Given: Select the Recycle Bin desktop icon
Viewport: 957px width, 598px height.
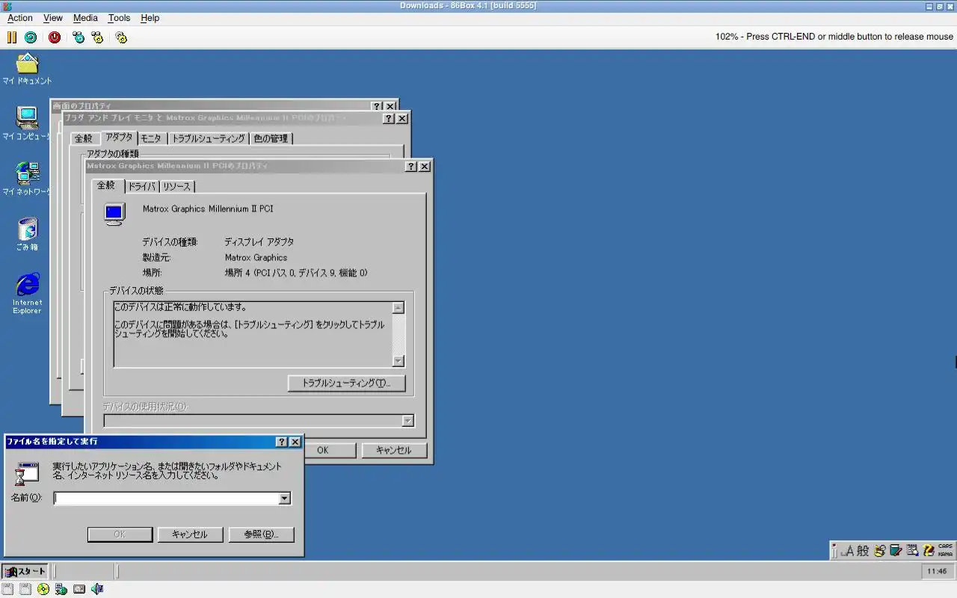Looking at the screenshot, I should [27, 234].
